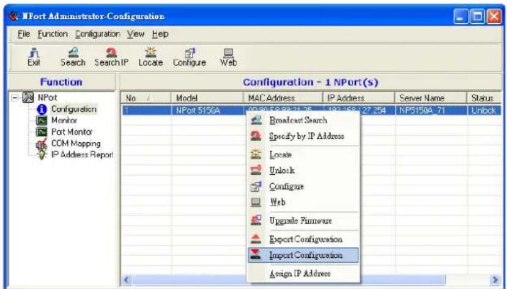Select IP Address Report tree item

[x=82, y=155]
